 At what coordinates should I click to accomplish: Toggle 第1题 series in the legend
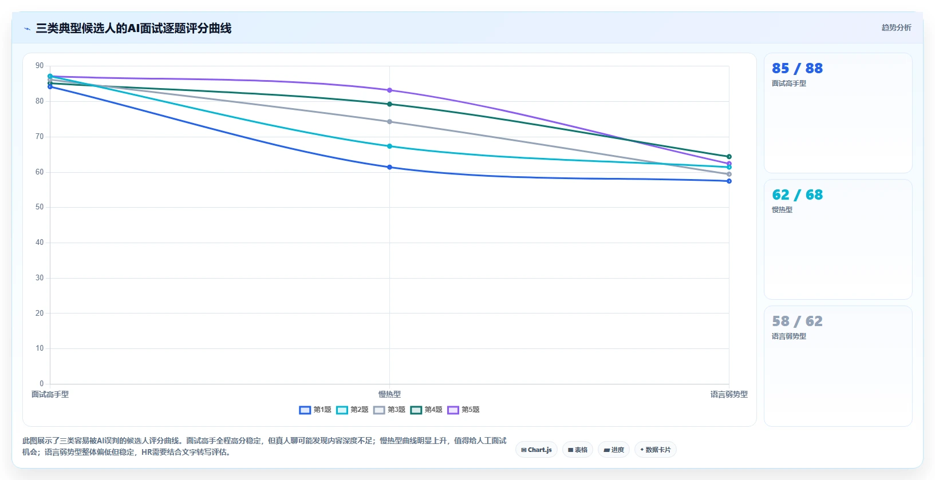pyautogui.click(x=315, y=410)
